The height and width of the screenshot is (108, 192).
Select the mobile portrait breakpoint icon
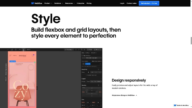click(x=24, y=50)
